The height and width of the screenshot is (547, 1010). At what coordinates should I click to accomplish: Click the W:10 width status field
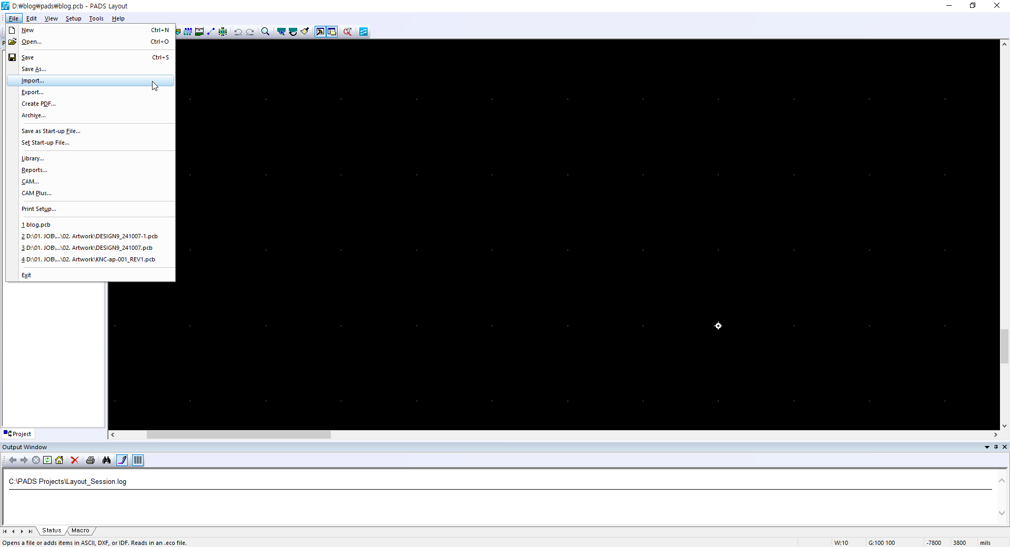click(x=841, y=543)
